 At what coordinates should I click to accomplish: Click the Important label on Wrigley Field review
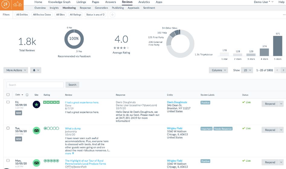(x=207, y=129)
